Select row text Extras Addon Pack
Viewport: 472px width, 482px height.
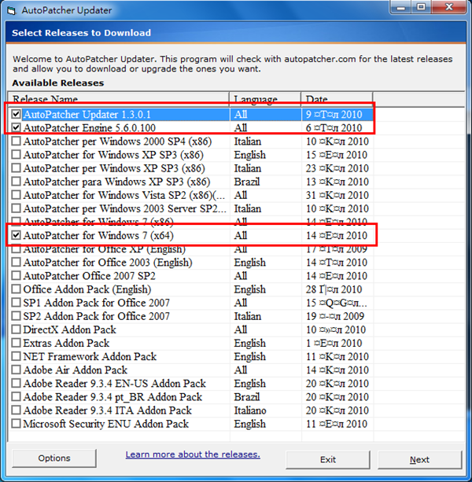tap(66, 343)
